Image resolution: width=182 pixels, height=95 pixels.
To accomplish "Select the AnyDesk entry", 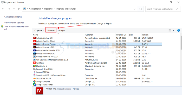I will pos(97,63).
